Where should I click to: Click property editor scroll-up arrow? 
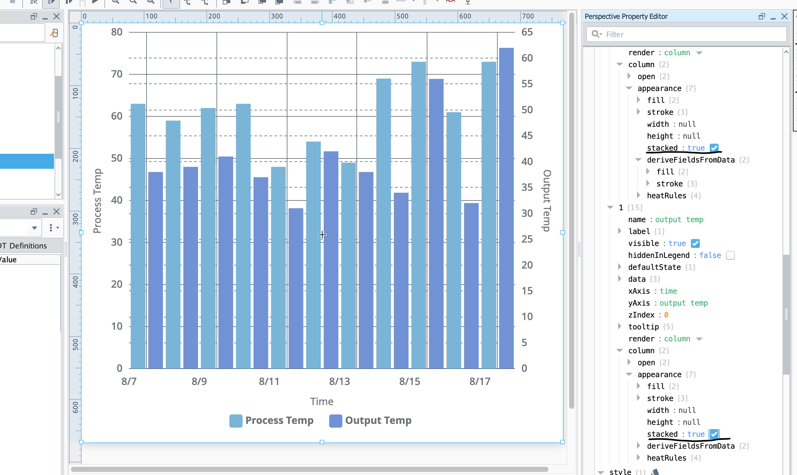coord(786,52)
